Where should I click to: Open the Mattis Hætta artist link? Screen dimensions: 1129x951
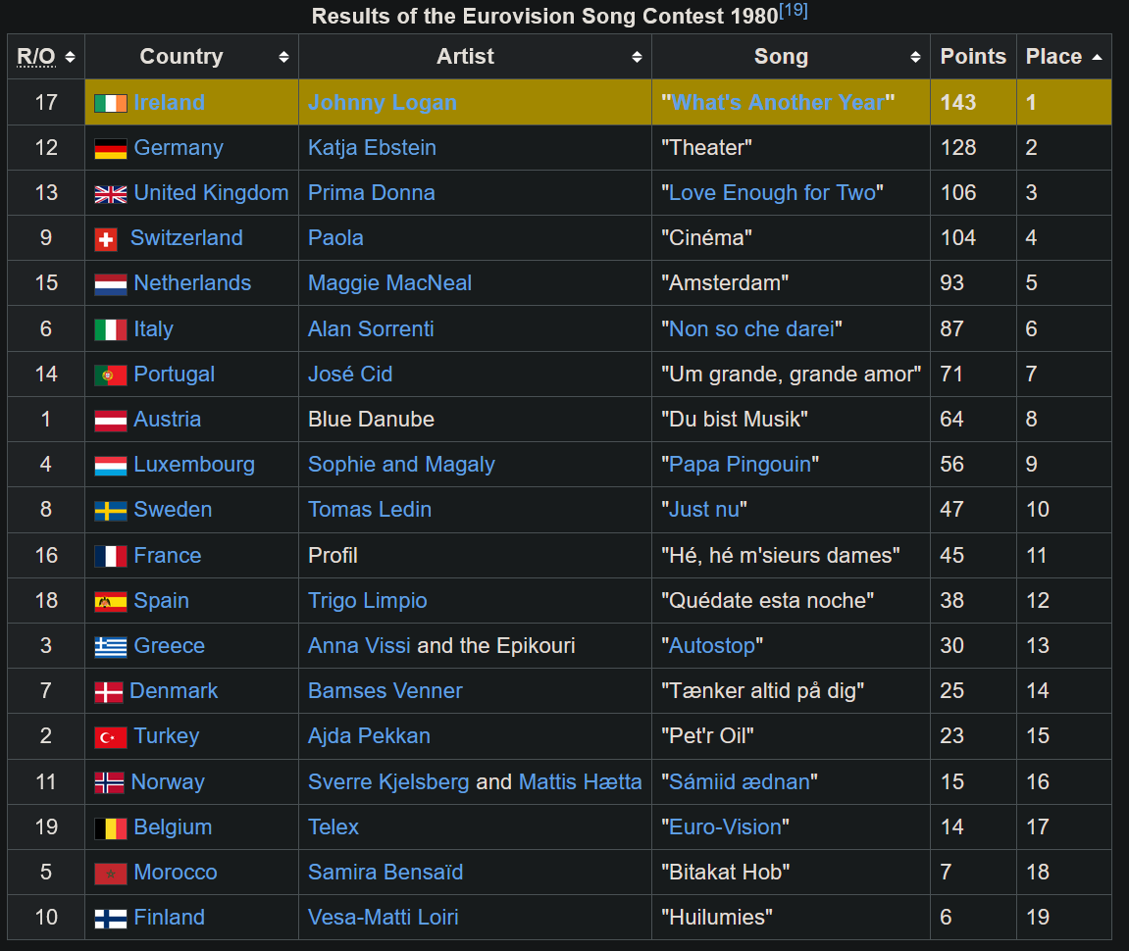(580, 782)
